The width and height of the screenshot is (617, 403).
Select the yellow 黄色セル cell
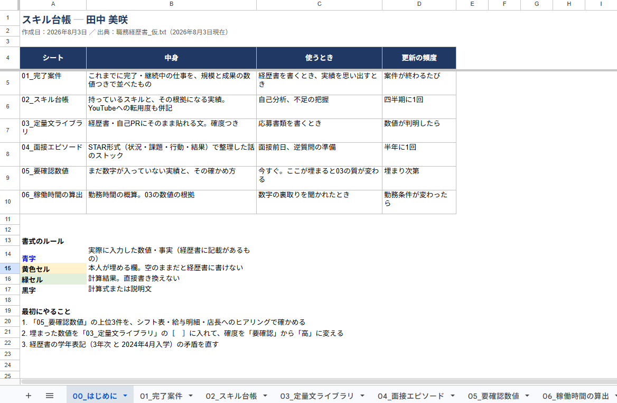coord(53,268)
